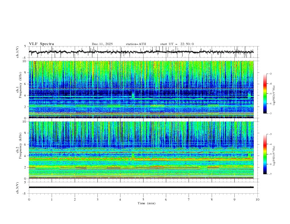Click time axis tick label "10"
This screenshot has width=290, height=224.
(257, 199)
